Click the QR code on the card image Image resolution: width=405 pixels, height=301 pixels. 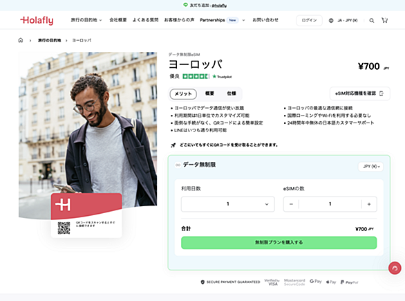(x=64, y=228)
